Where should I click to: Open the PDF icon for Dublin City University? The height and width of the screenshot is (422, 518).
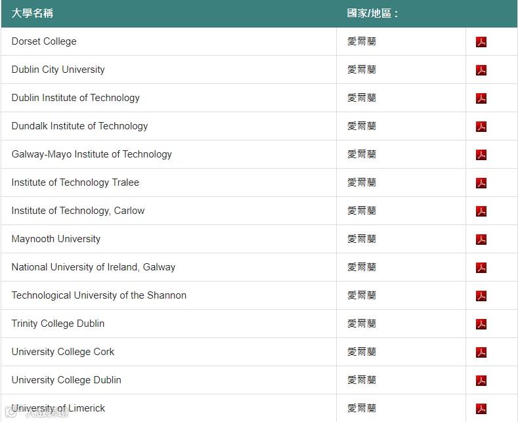[x=481, y=70]
